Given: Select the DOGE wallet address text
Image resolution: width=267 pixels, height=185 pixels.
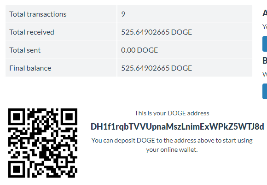Looking at the screenshot, I should tap(177, 126).
